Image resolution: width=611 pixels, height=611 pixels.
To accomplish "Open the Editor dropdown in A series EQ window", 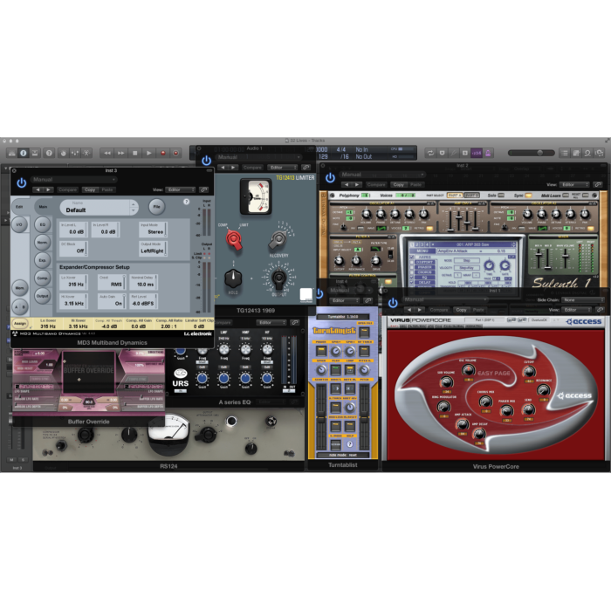I will click(x=271, y=323).
